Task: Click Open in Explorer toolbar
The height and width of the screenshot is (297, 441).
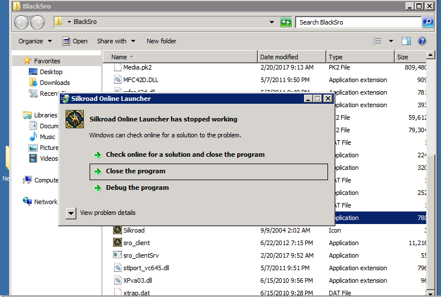Action: pos(75,41)
